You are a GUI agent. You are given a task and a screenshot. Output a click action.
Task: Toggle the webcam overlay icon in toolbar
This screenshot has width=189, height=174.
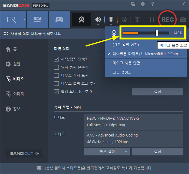pos(82,19)
